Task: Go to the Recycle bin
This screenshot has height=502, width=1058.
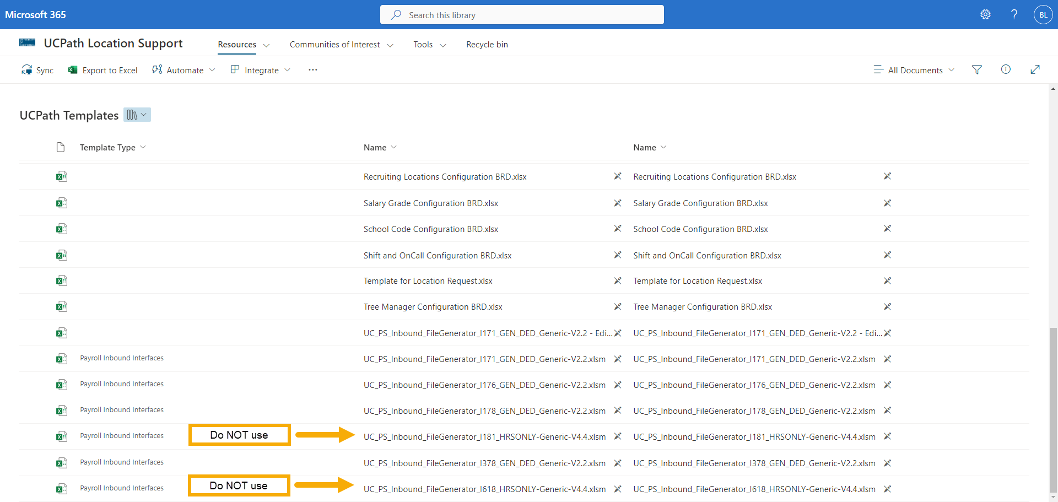Action: [x=487, y=45]
